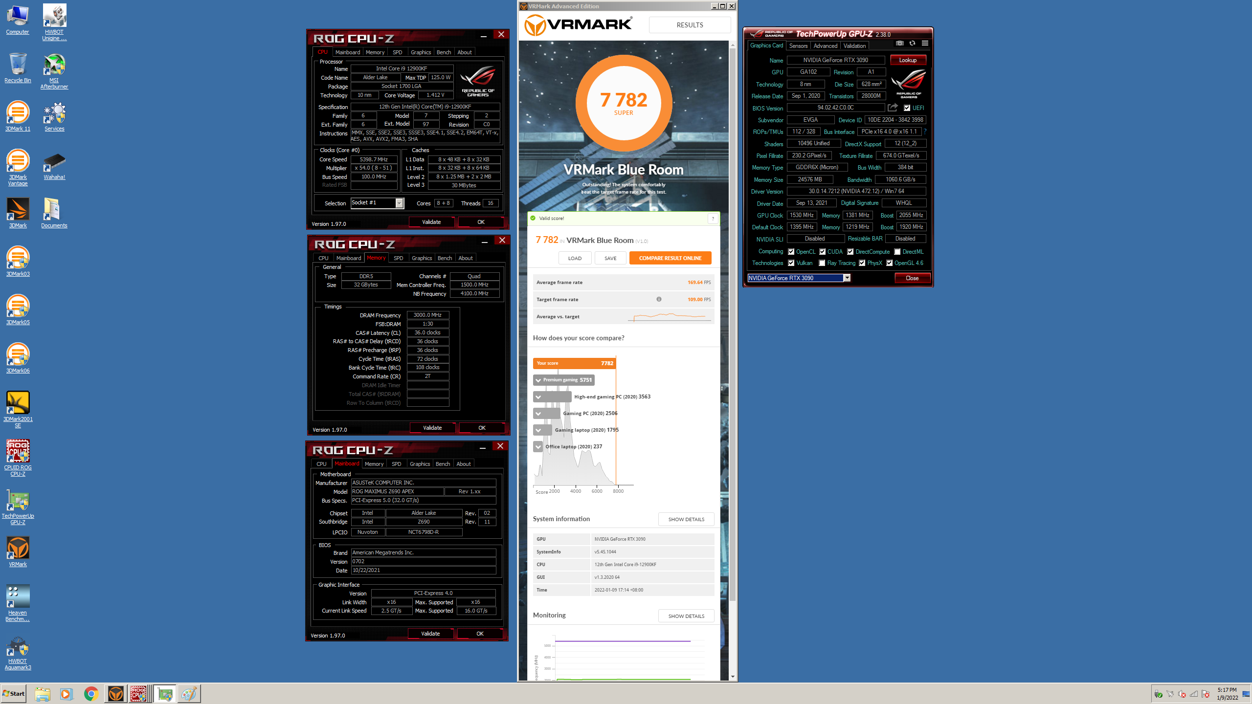Toggle the OpenGL 4.6 checkbox
The width and height of the screenshot is (1252, 704).
(x=889, y=263)
